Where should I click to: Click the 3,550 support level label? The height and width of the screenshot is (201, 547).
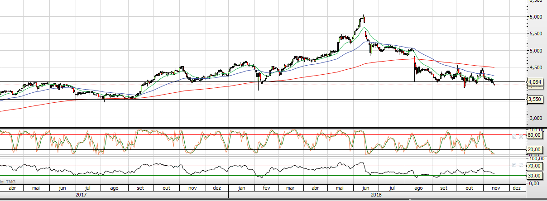[x=535, y=99]
